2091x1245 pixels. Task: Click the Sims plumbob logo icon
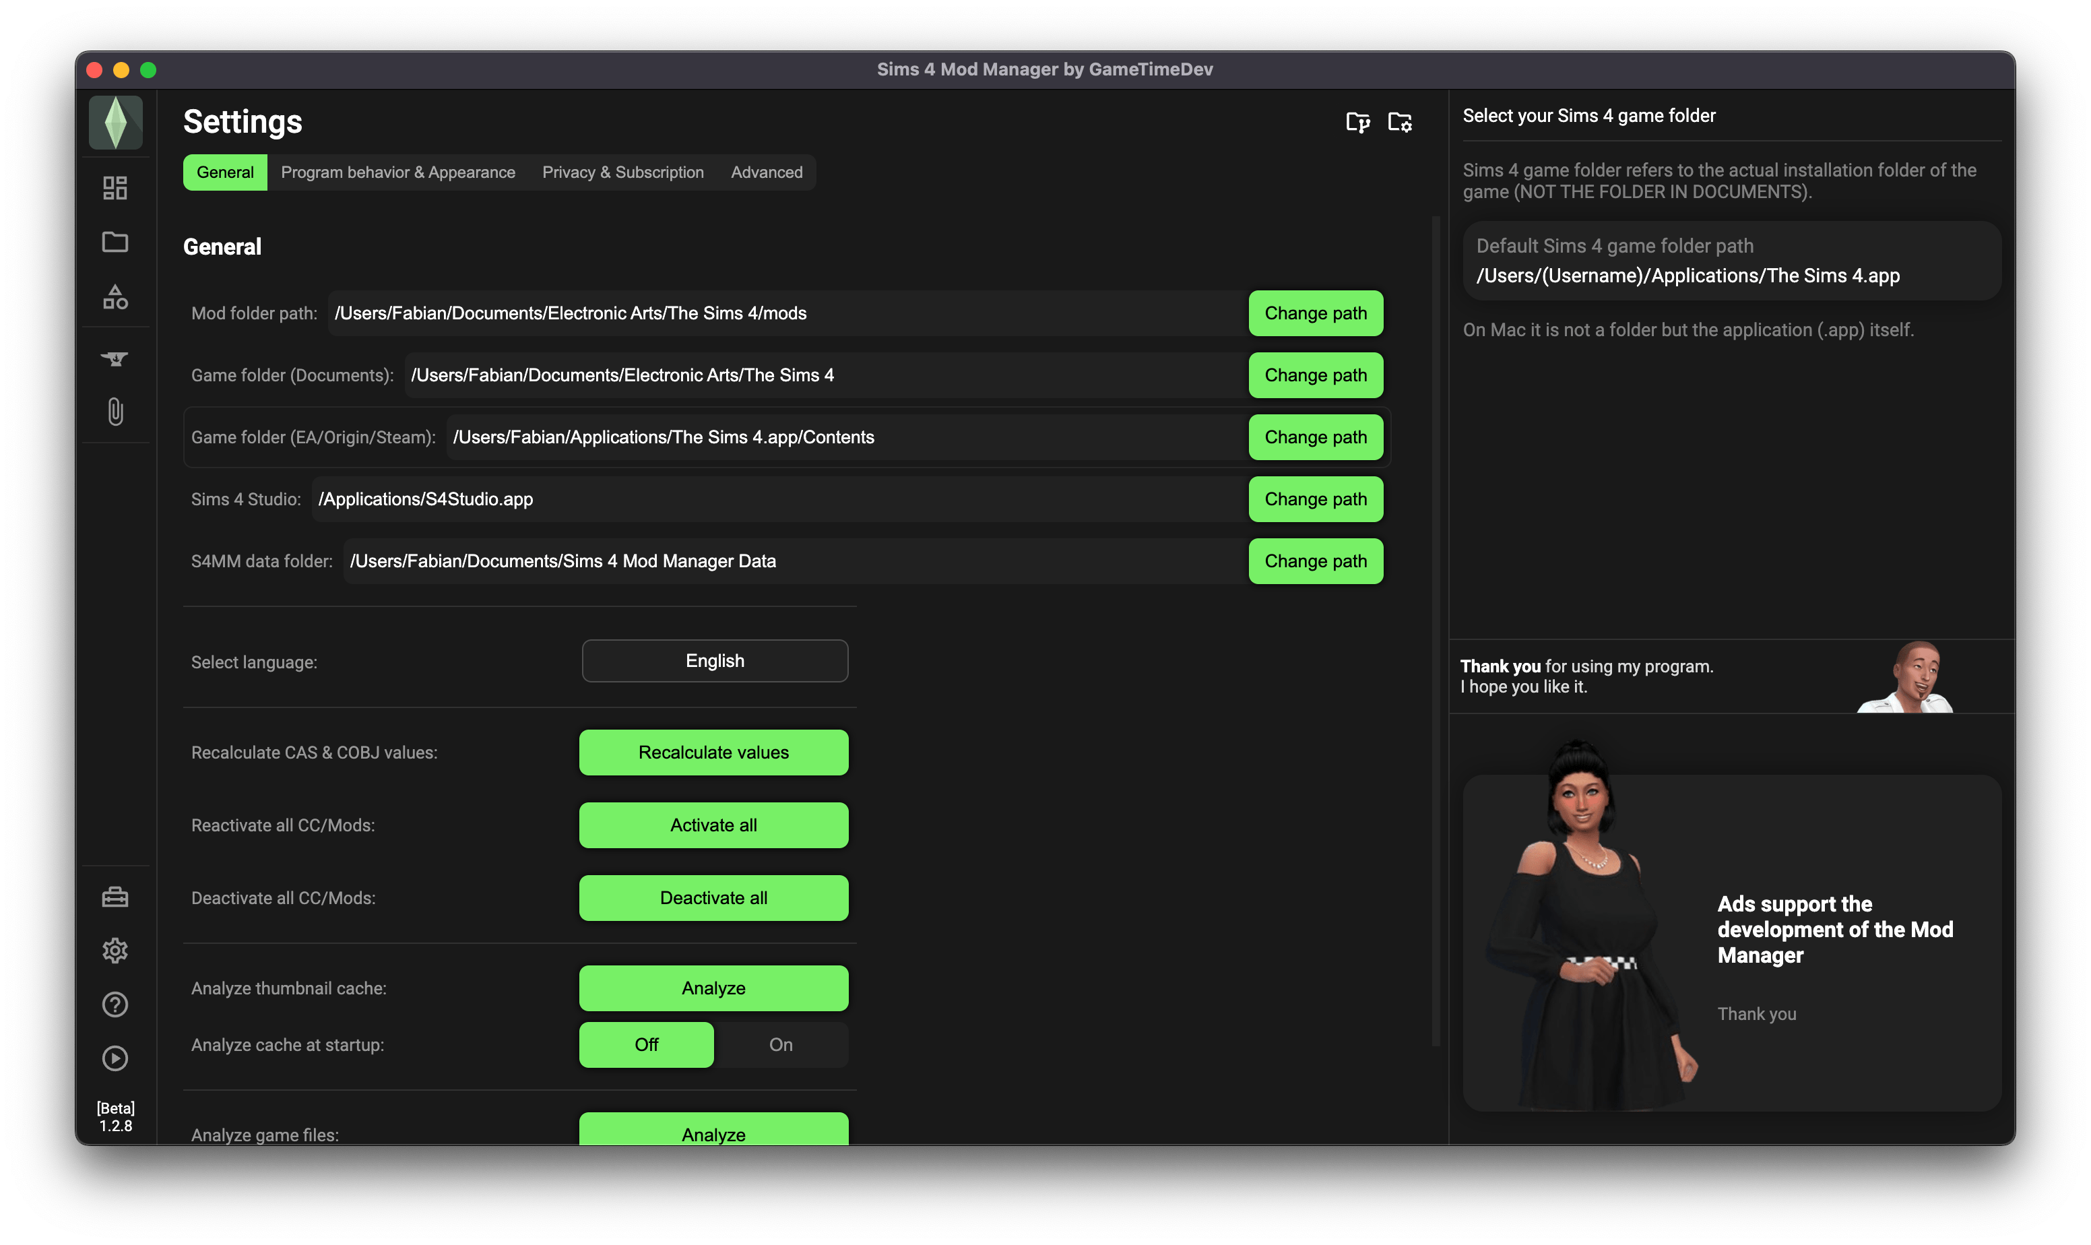pos(116,123)
